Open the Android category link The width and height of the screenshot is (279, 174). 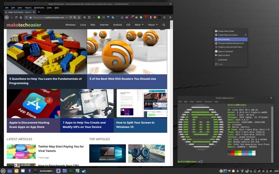tap(118, 25)
